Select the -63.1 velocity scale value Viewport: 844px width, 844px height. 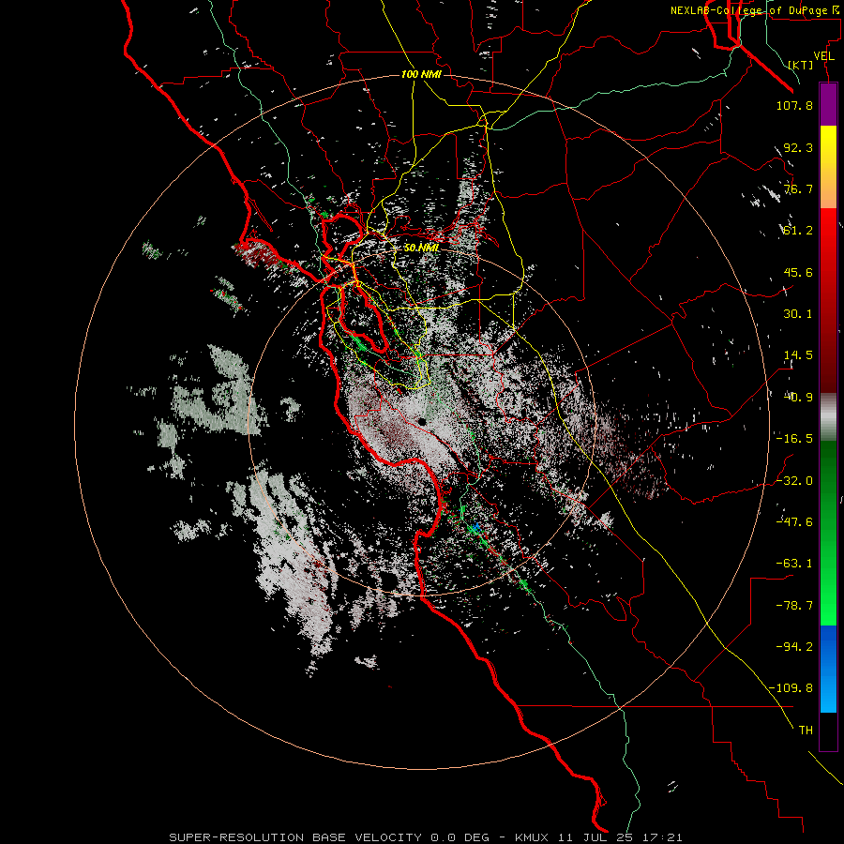(794, 564)
